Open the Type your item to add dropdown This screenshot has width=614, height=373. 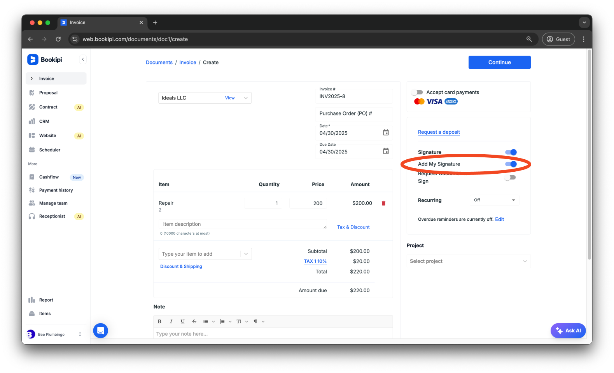205,254
